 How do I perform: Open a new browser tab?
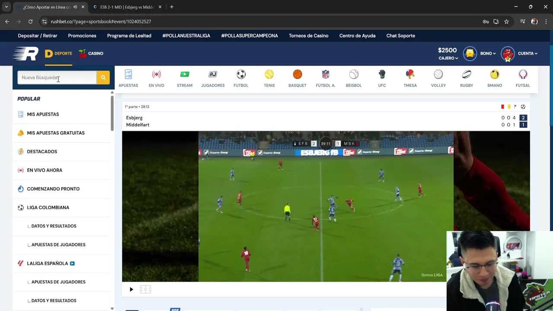(172, 7)
